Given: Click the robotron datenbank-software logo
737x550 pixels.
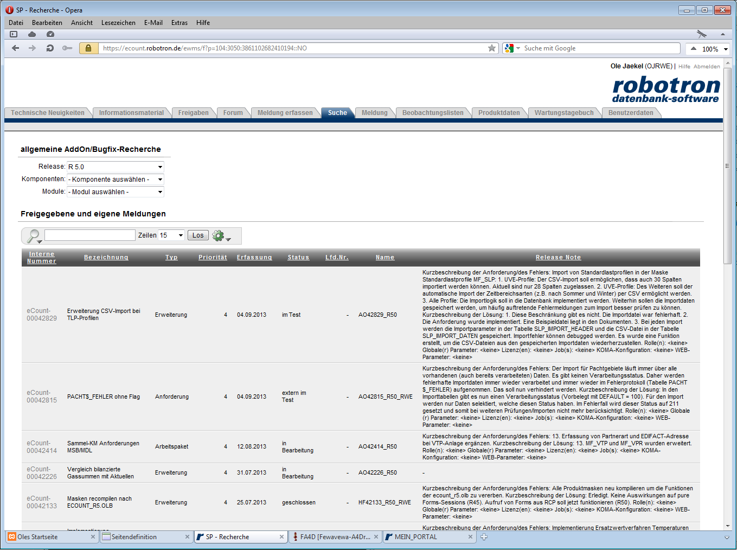Looking at the screenshot, I should tap(666, 90).
